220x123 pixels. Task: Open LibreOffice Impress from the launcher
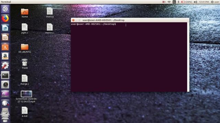pyautogui.click(x=5, y=37)
